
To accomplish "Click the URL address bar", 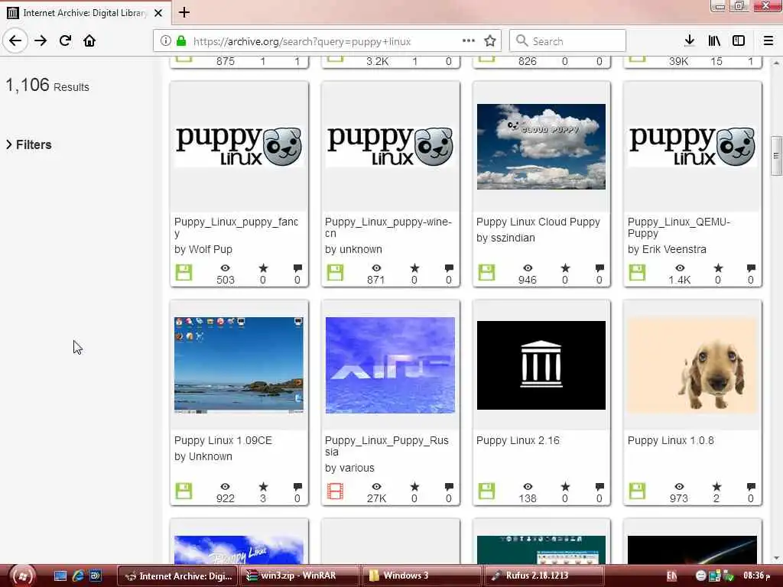I will [326, 41].
